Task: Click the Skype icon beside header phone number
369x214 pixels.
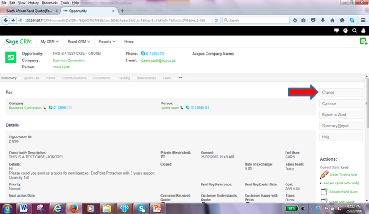Action: (x=143, y=54)
